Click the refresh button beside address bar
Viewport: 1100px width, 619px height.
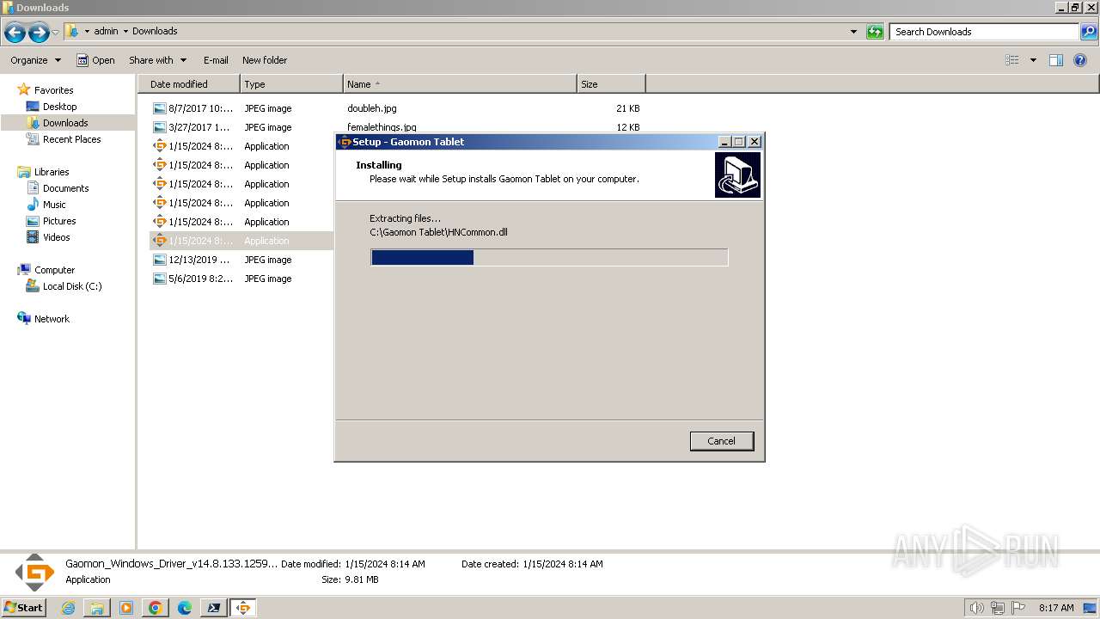[875, 32]
